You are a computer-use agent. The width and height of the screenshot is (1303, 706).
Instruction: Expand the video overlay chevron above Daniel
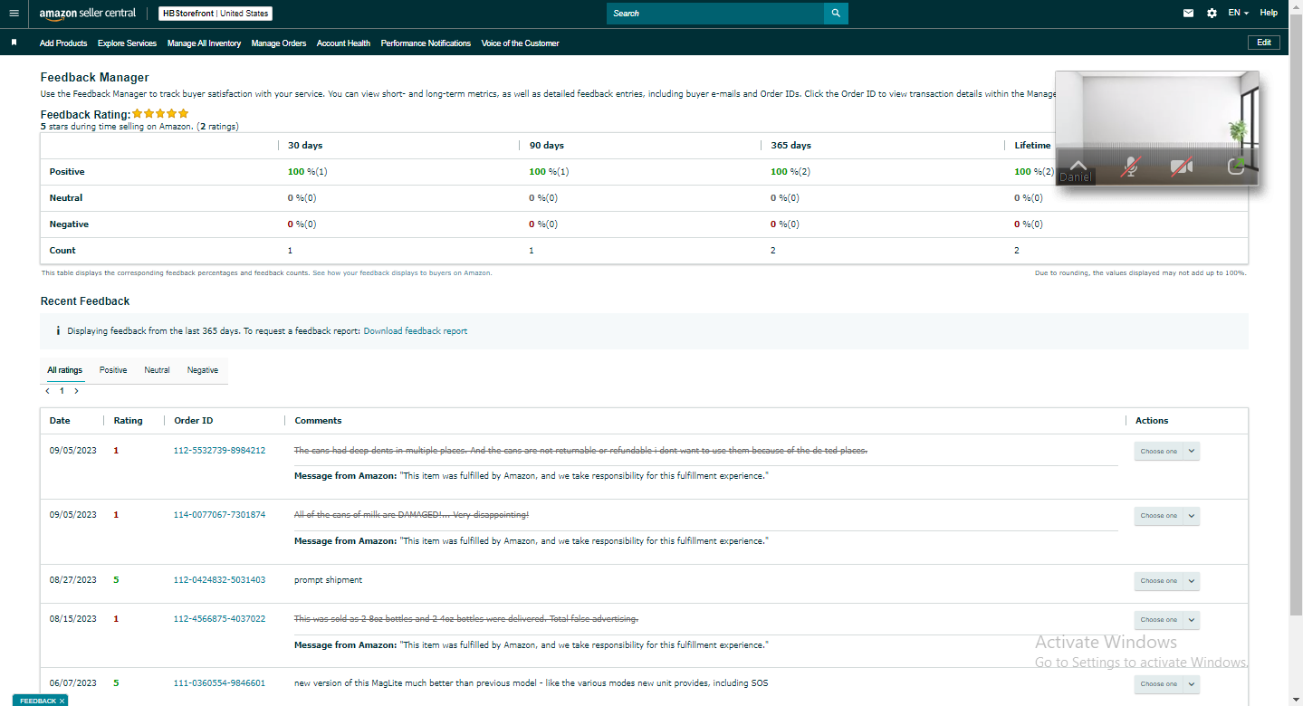click(1078, 165)
